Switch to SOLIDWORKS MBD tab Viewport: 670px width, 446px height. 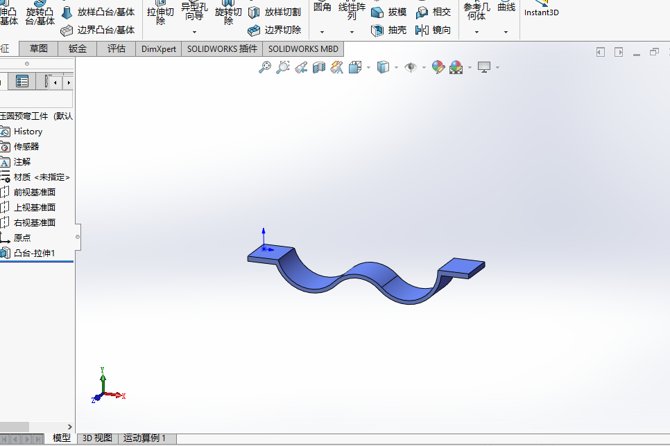(x=303, y=48)
